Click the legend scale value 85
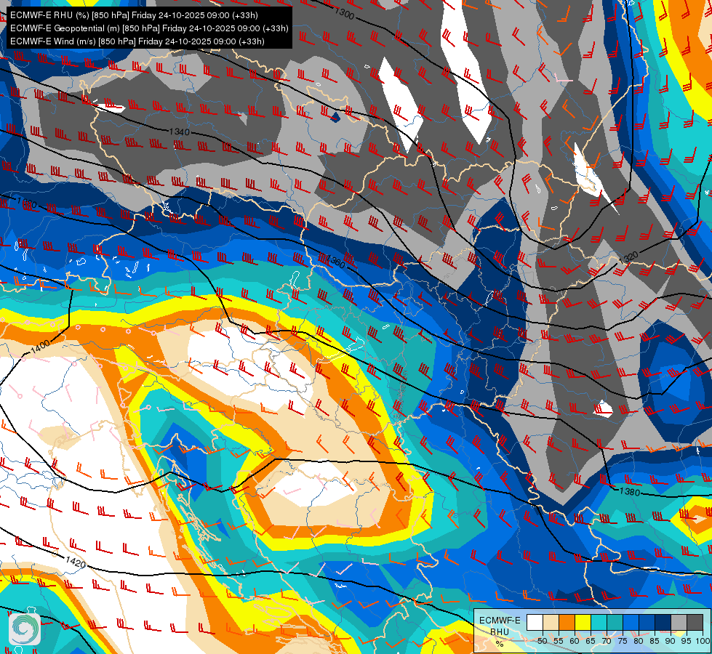This screenshot has width=712, height=654. [655, 641]
